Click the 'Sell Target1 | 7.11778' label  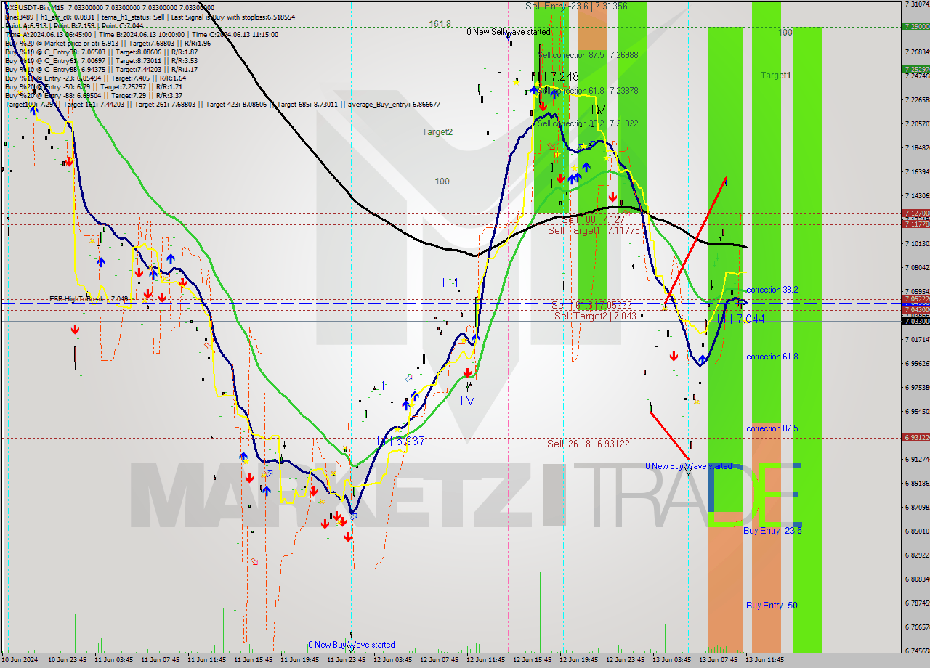[594, 230]
